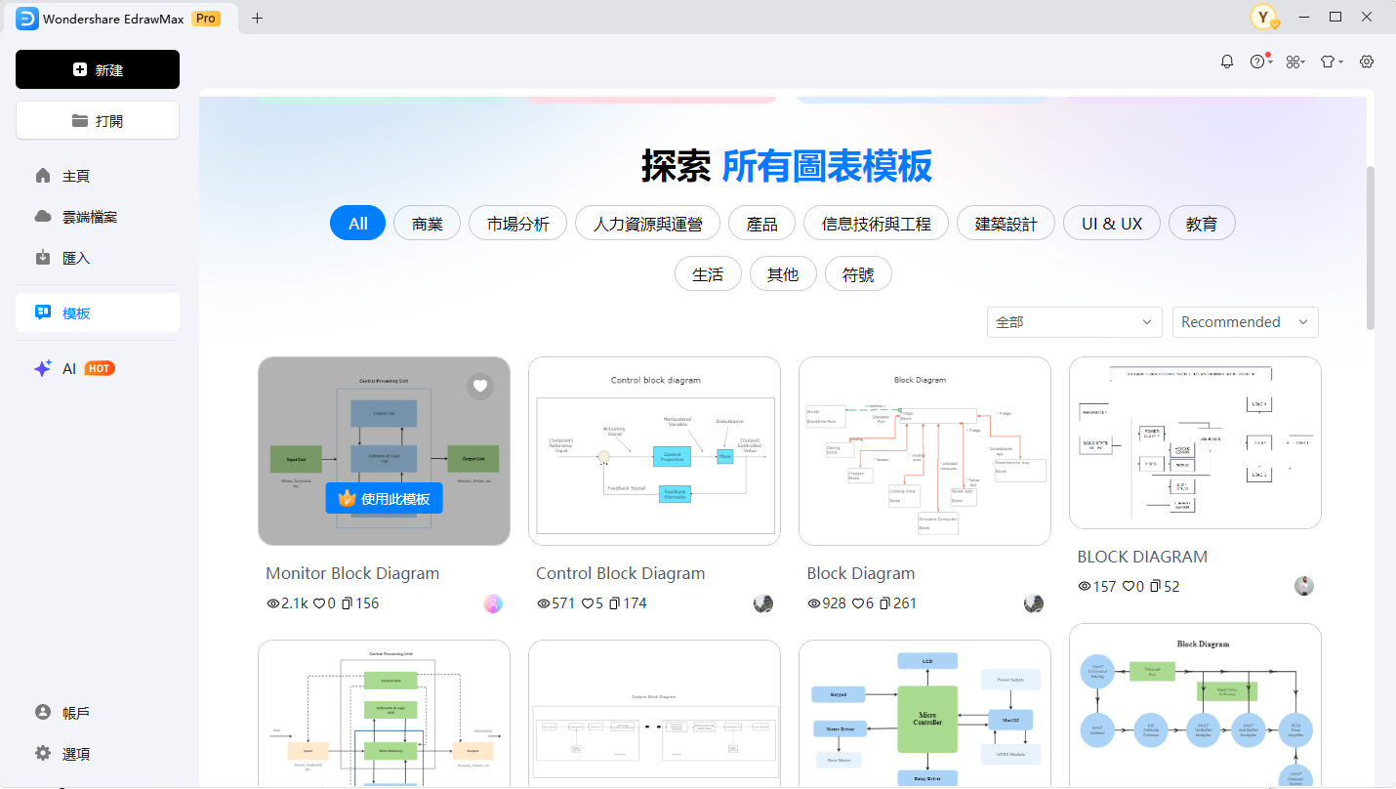
Task: Favorite the Monitor Block Diagram template
Action: point(479,386)
